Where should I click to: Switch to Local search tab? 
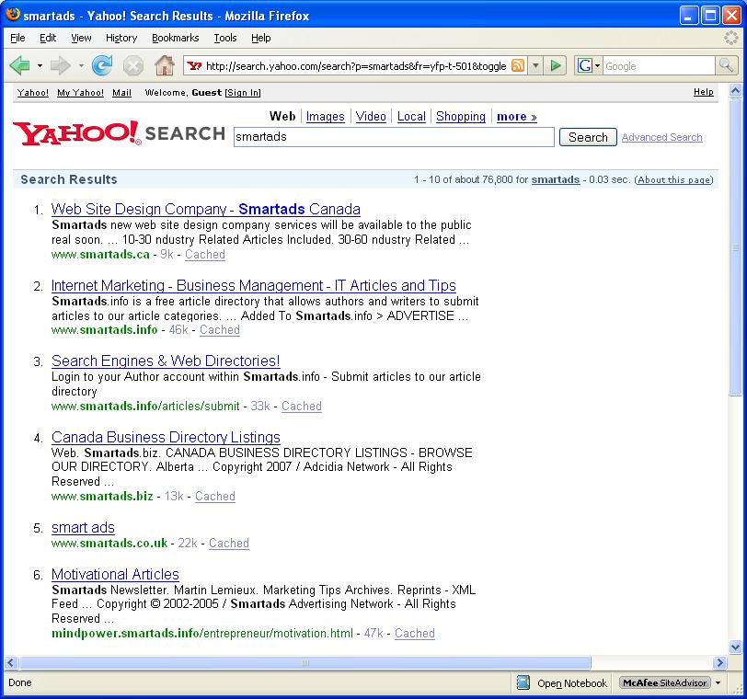411,116
